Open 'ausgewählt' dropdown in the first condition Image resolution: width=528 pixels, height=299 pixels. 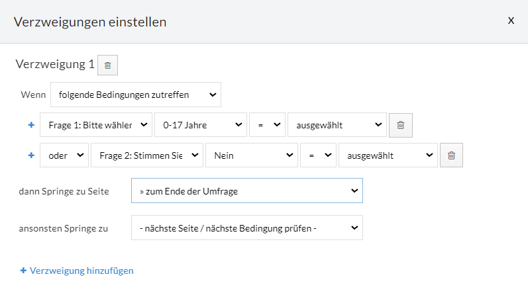337,125
